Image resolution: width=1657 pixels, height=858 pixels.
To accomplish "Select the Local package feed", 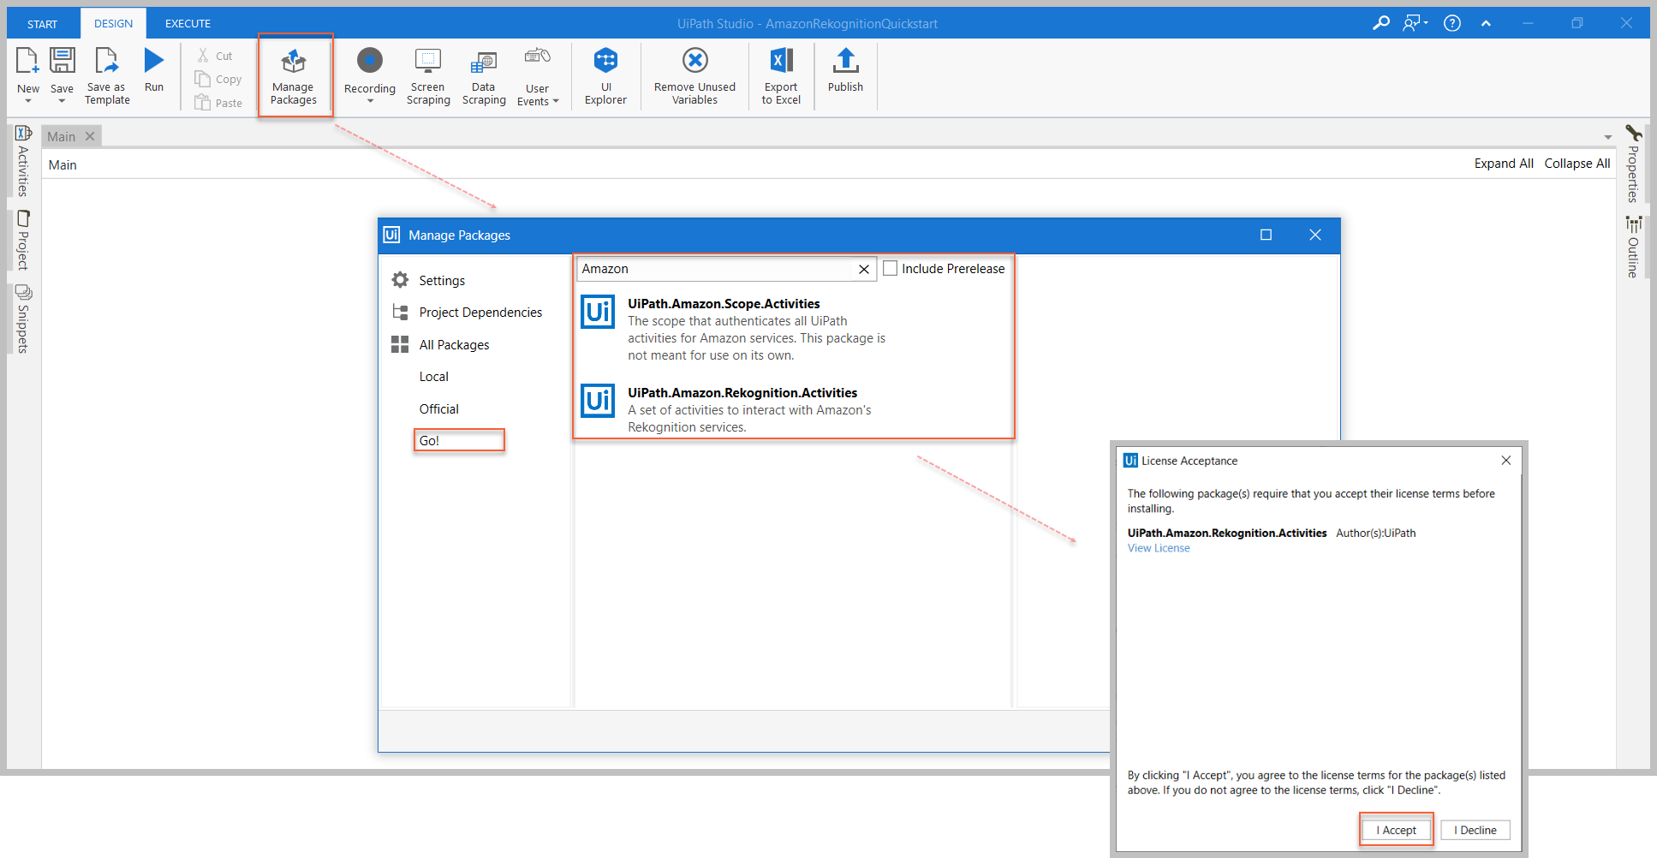I will tap(434, 377).
